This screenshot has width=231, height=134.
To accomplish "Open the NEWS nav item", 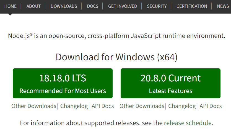I will [223, 6].
